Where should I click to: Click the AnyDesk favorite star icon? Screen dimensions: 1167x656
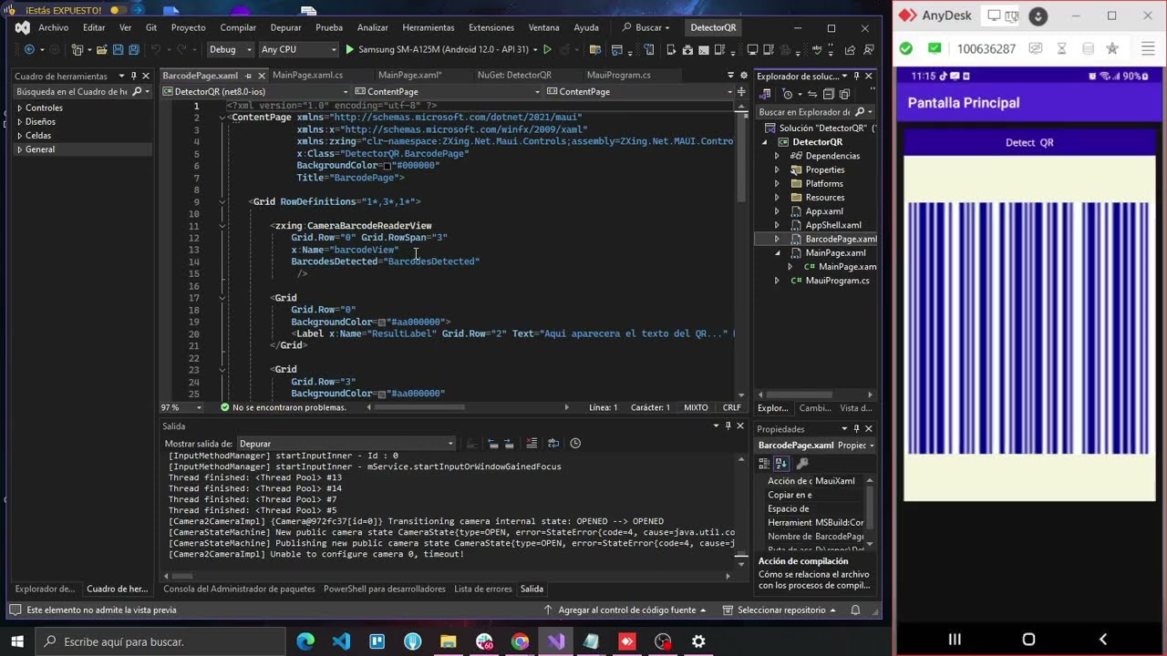click(x=1111, y=48)
